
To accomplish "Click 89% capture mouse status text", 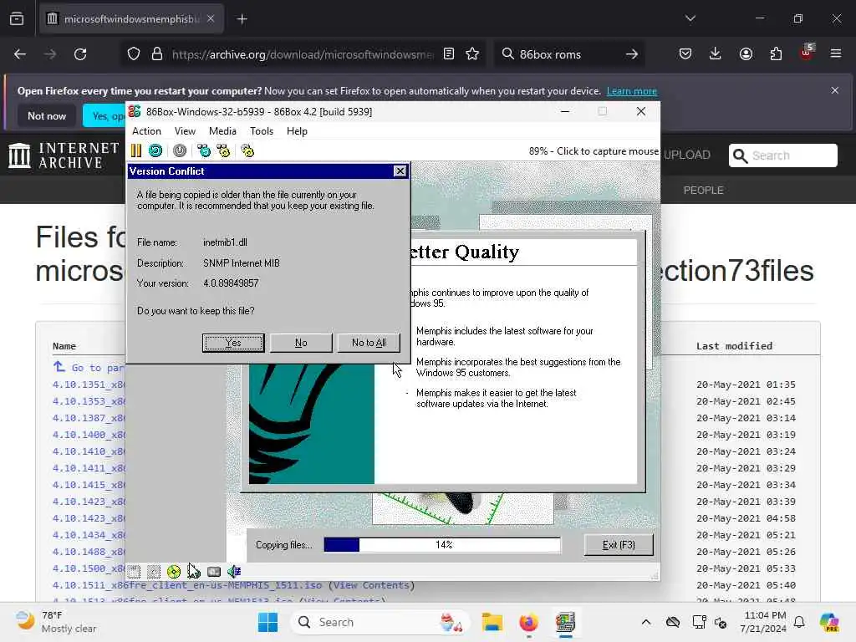I will pyautogui.click(x=594, y=151).
